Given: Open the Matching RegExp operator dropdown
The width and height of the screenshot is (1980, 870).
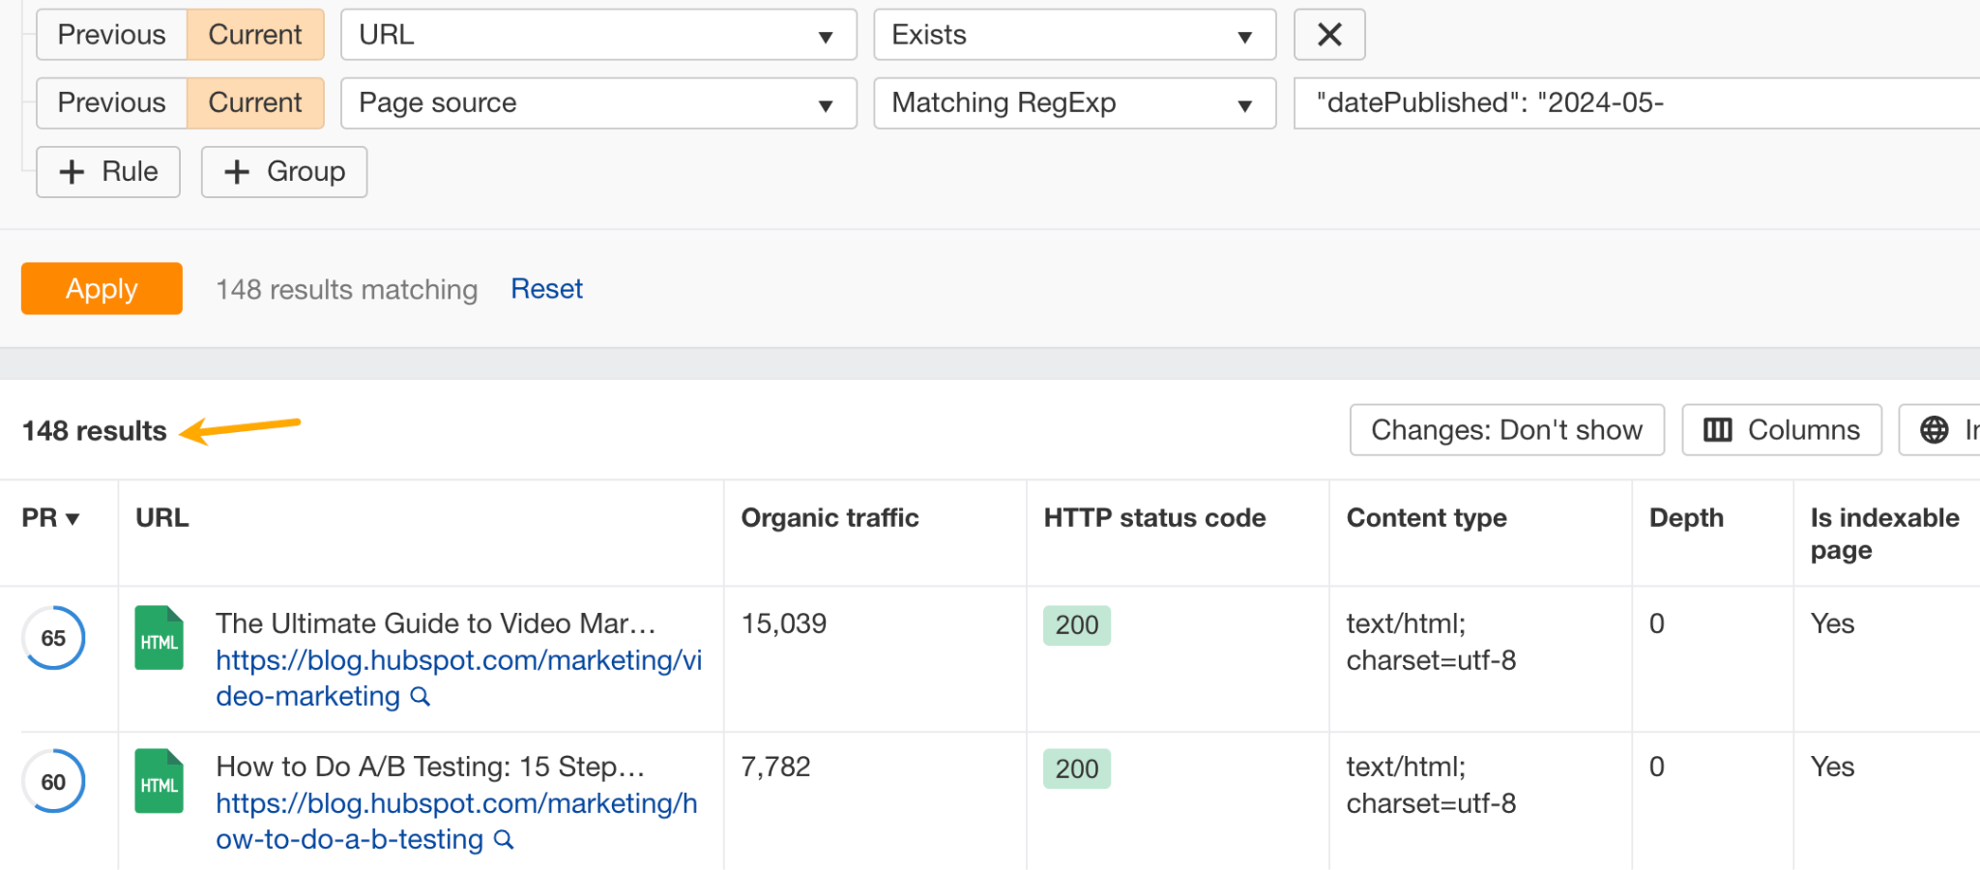Looking at the screenshot, I should coord(1073,103).
